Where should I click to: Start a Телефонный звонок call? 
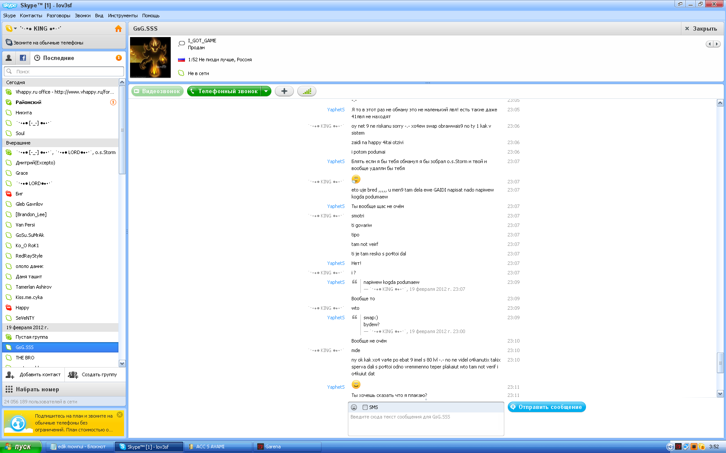(x=224, y=91)
